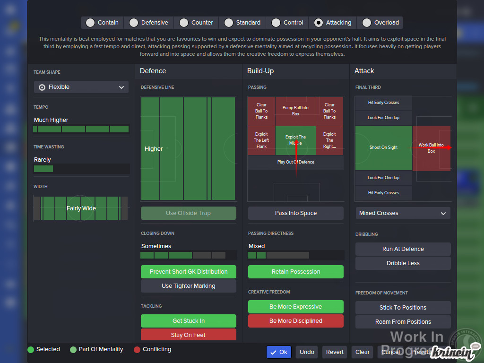
Task: Set the Closing Down slider
Action: (x=188, y=255)
